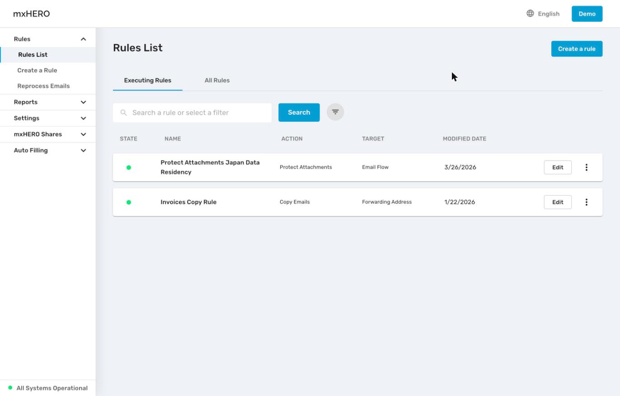Click the Forwarding Address target cell

(387, 202)
